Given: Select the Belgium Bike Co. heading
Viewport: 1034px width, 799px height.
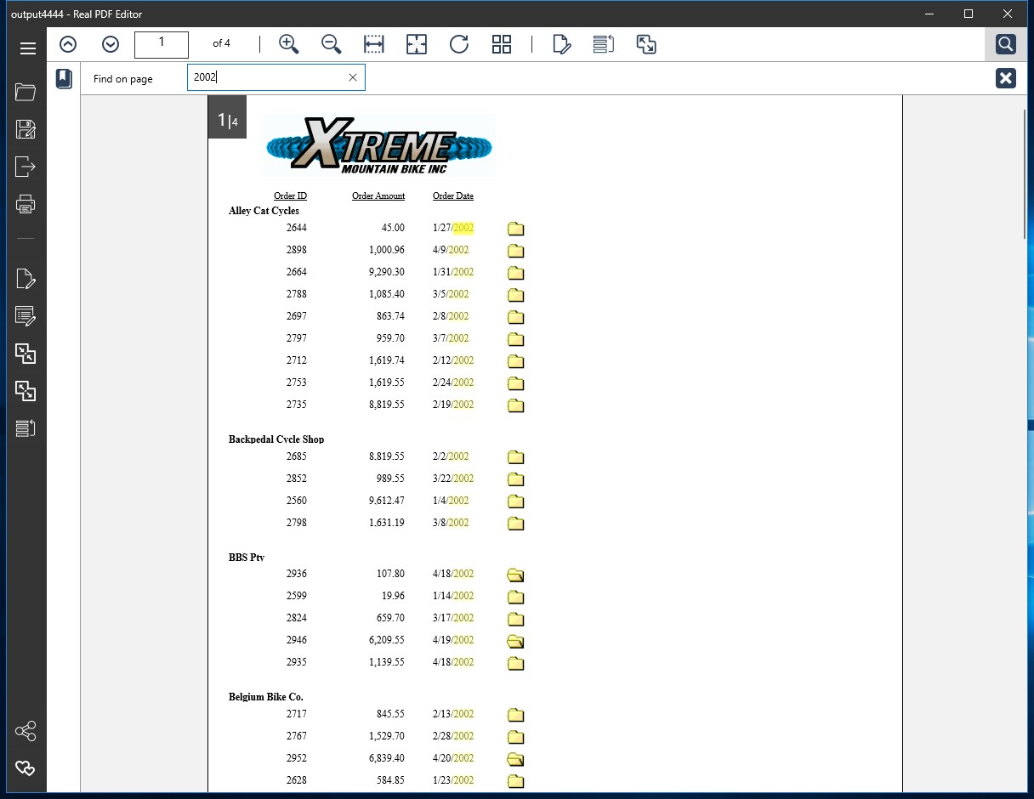Looking at the screenshot, I should [266, 697].
